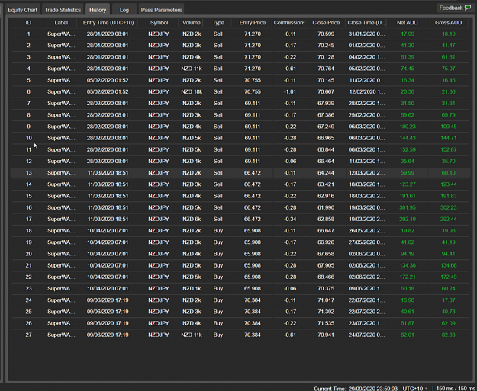The width and height of the screenshot is (477, 391).
Task: Click Net AUD value 17.99
Action: 408,34
